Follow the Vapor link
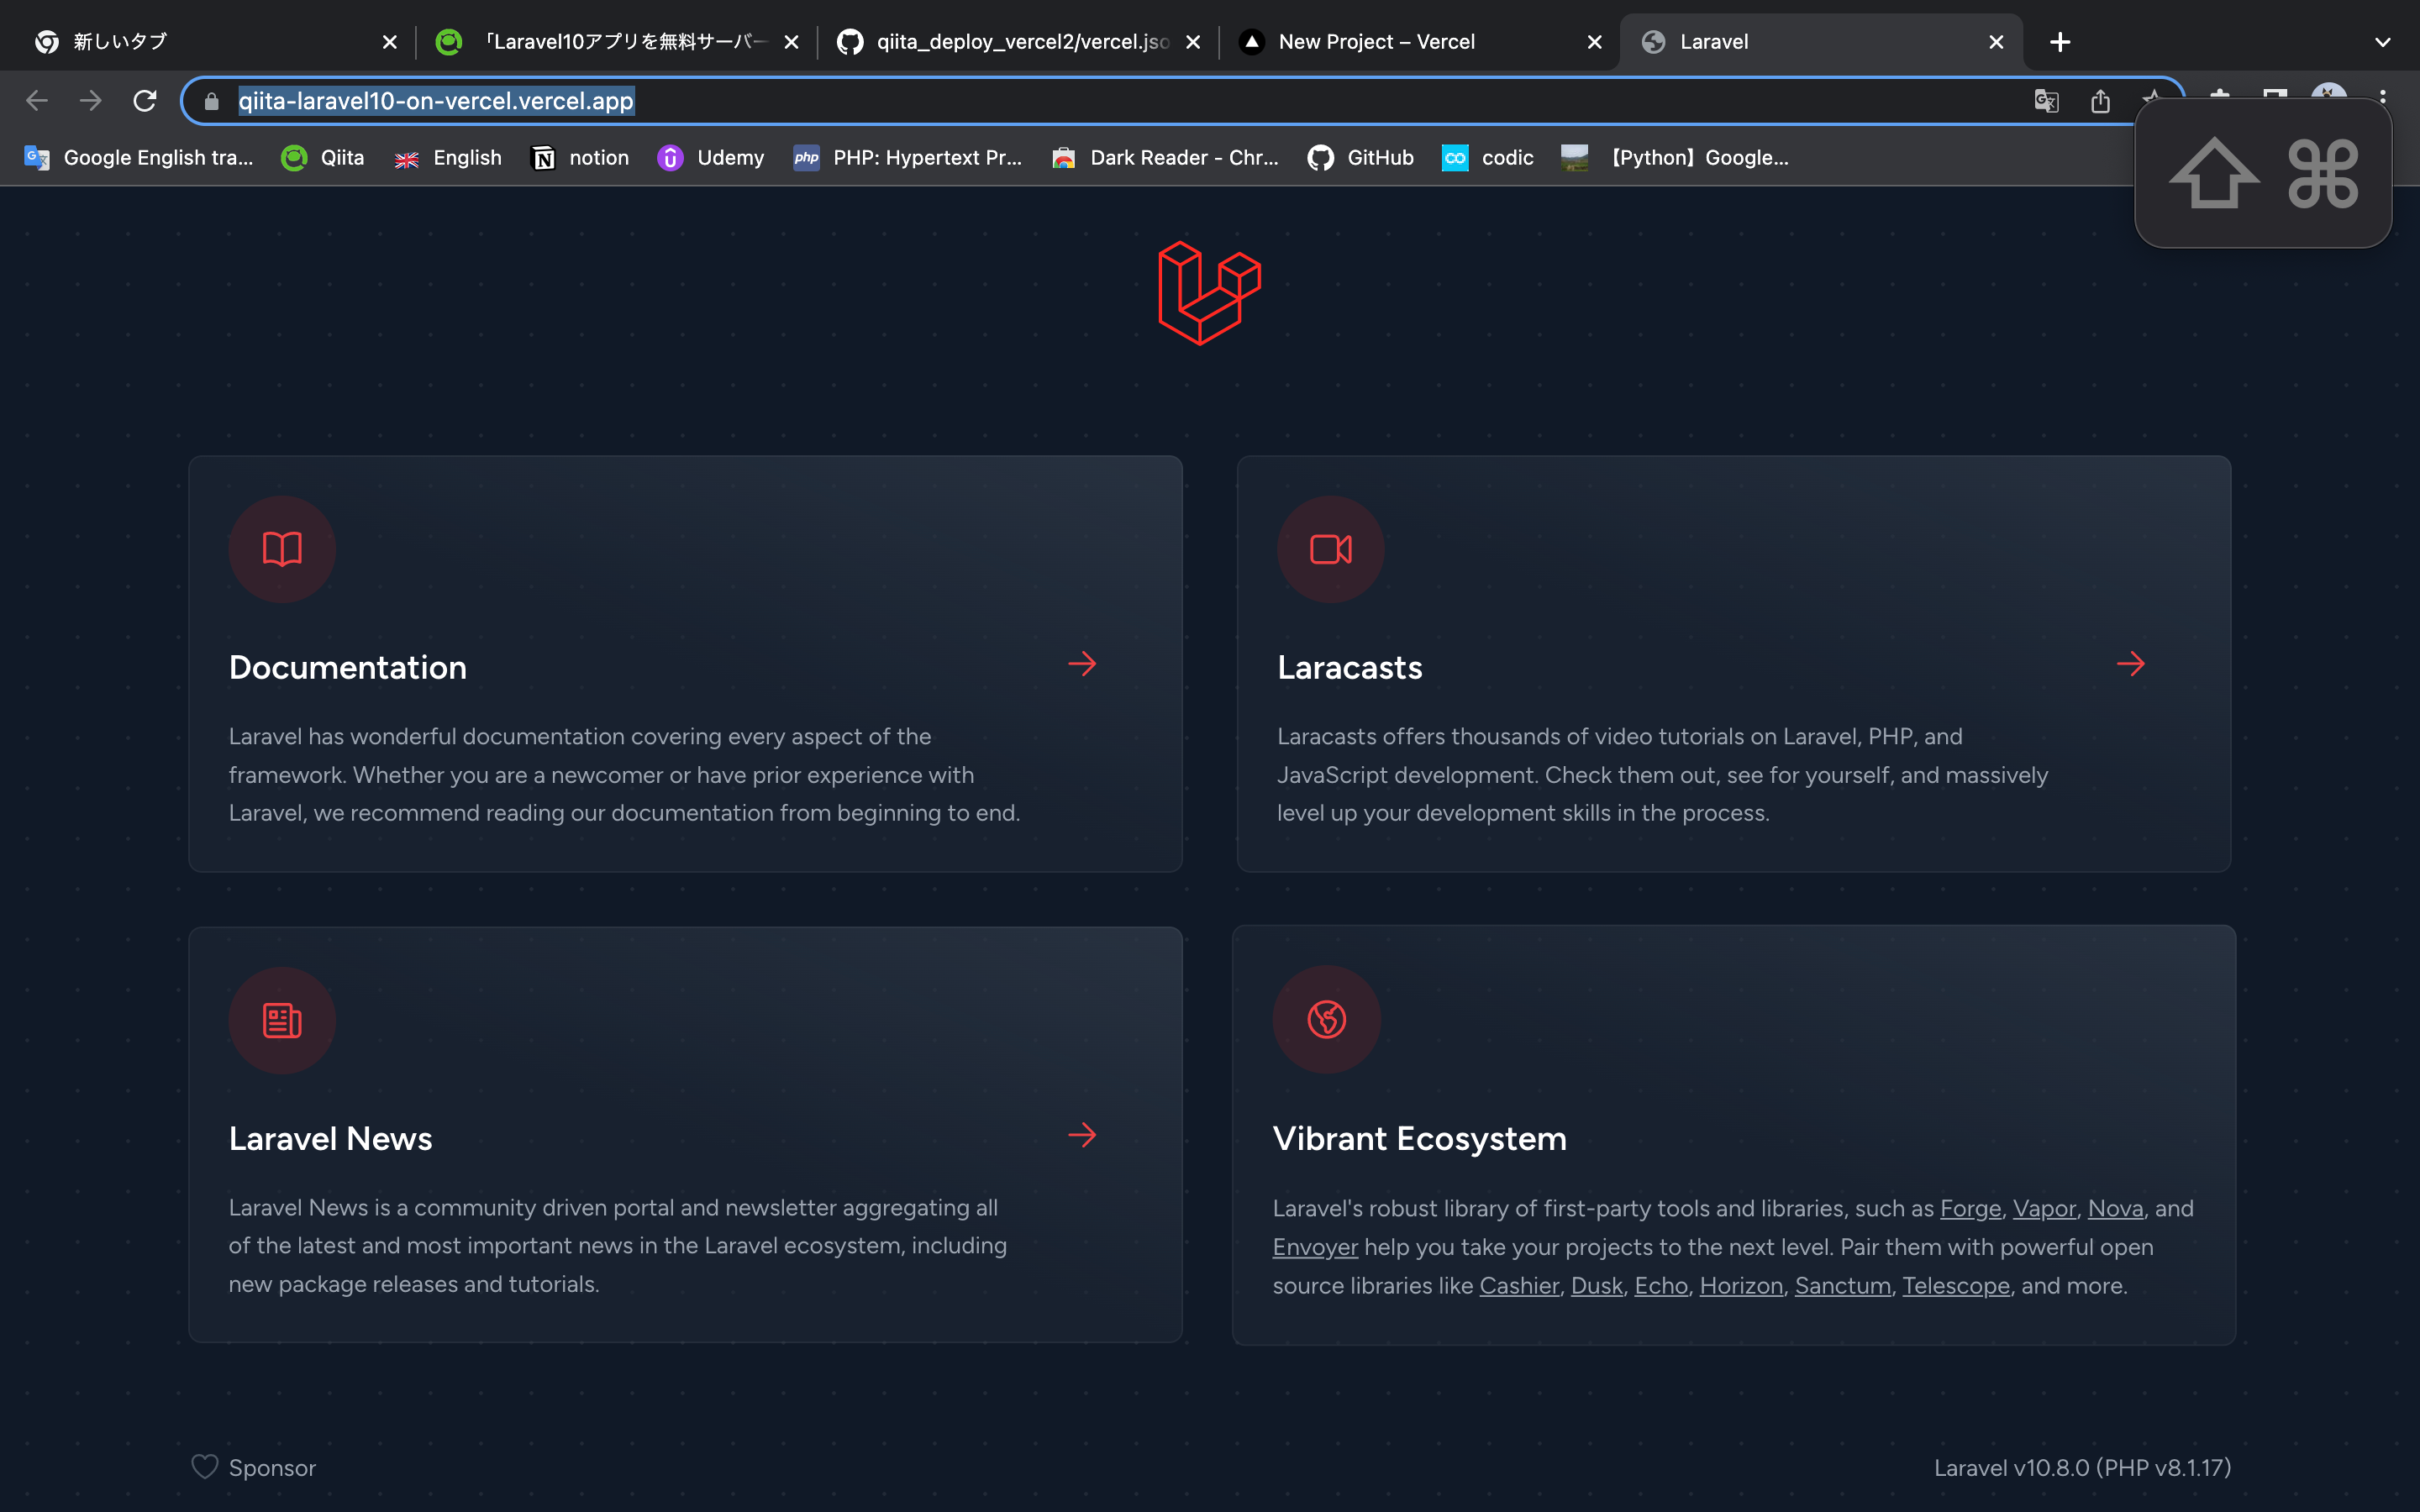This screenshot has height=1512, width=2420. pos(2044,1208)
